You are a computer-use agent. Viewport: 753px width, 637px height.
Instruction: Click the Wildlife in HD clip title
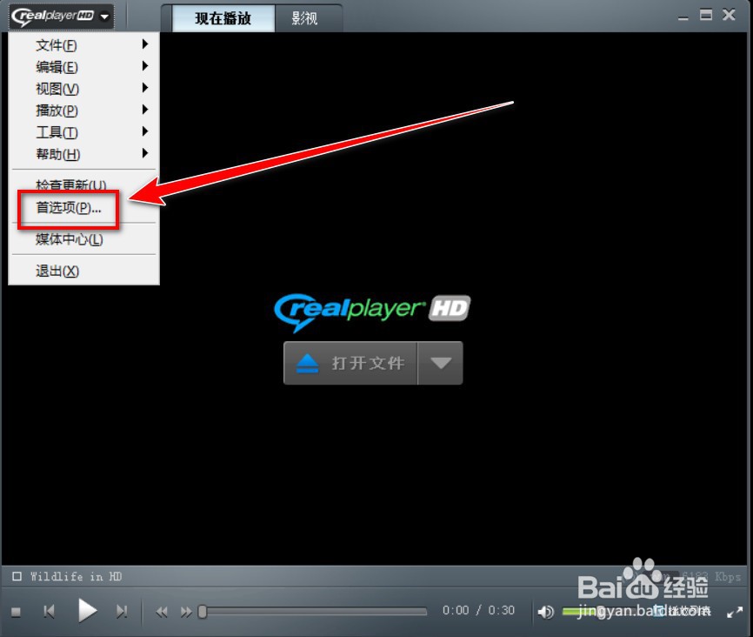coord(76,576)
